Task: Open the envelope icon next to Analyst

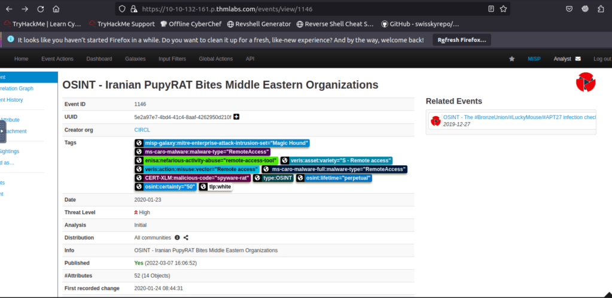Action: (x=578, y=59)
